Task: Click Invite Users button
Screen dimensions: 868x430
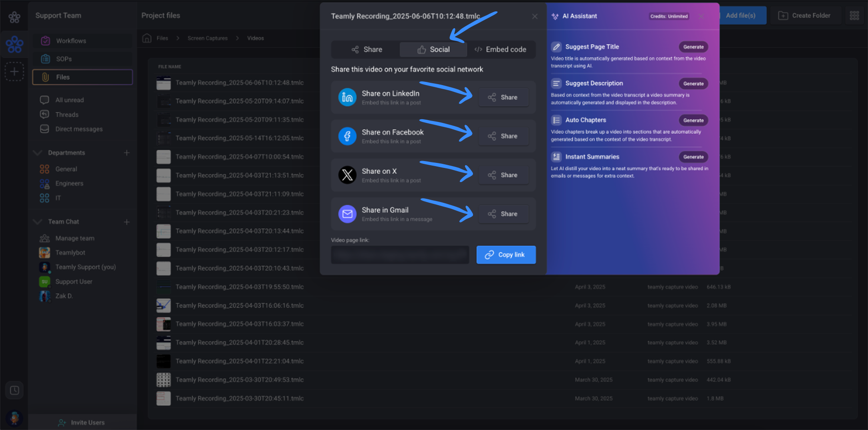Action: [x=82, y=423]
